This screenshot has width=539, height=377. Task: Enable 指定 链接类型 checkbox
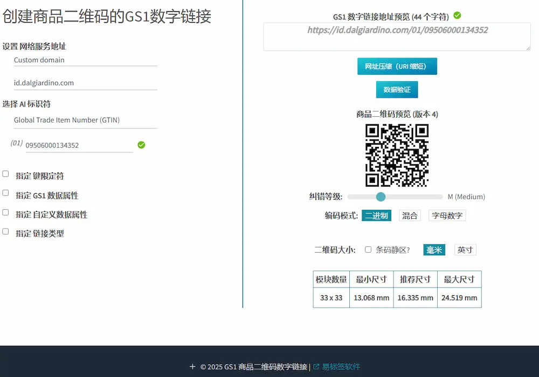pyautogui.click(x=5, y=231)
